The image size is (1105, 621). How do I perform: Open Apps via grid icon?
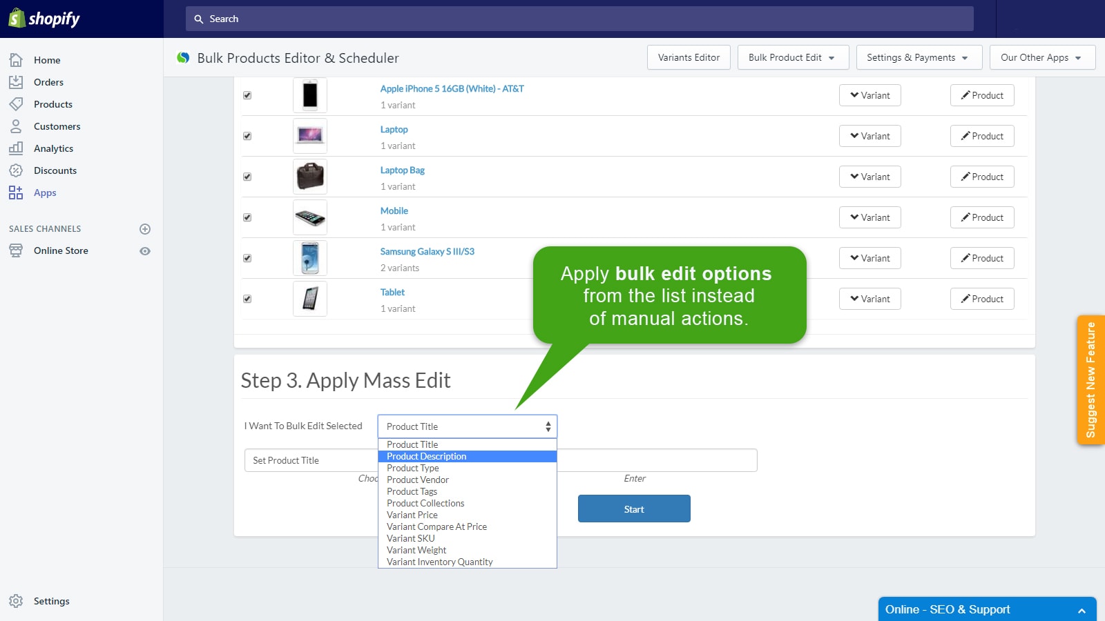pyautogui.click(x=16, y=193)
